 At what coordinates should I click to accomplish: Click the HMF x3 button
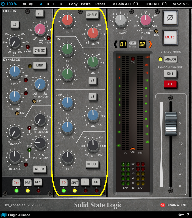tap(93, 81)
